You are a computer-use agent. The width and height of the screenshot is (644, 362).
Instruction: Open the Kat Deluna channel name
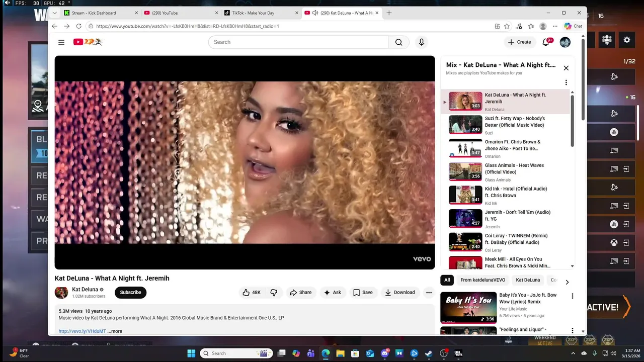[85, 290]
